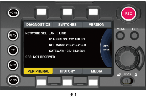This screenshot has width=146, height=97.
Task: Push the VIEW button
Action: tap(13, 80)
